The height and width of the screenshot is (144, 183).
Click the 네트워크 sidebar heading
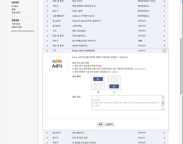click(15, 3)
